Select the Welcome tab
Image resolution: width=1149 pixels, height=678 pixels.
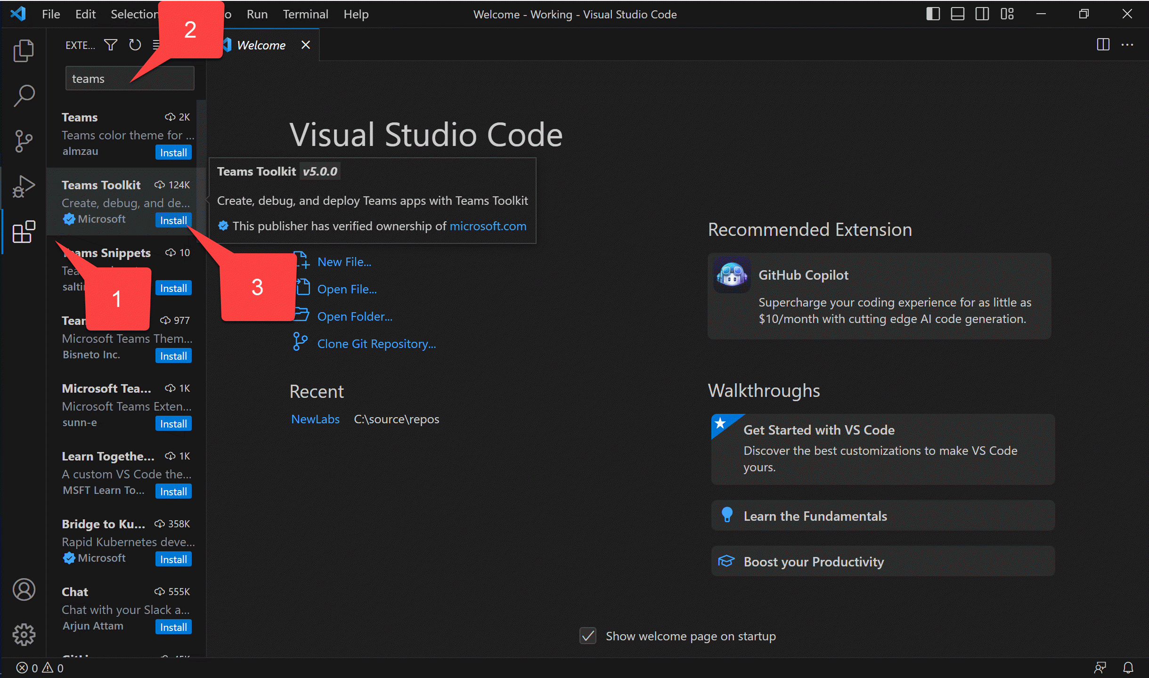(261, 45)
